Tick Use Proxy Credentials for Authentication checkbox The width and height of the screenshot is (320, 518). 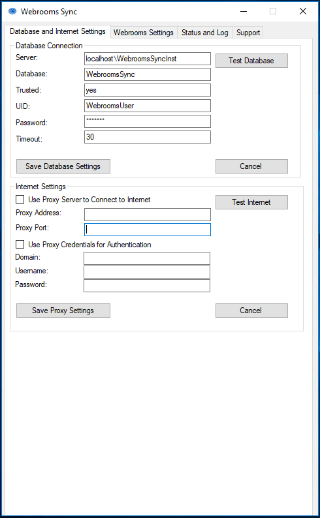coord(20,245)
